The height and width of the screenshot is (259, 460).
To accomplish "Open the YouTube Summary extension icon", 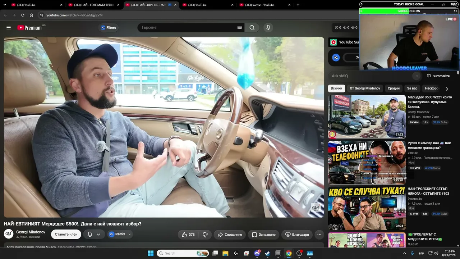I will 333,42.
